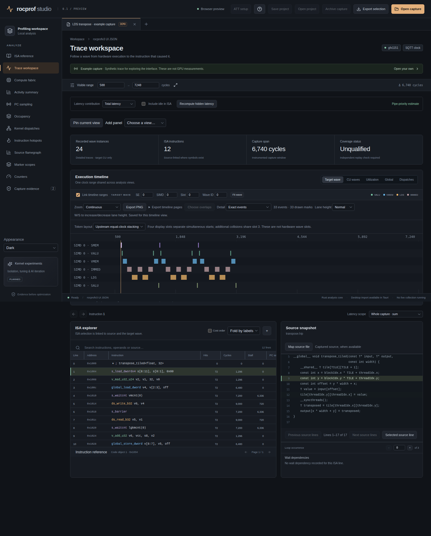Switch to the Dispatches tab
Image resolution: width=431 pixels, height=536 pixels.
(x=407, y=180)
